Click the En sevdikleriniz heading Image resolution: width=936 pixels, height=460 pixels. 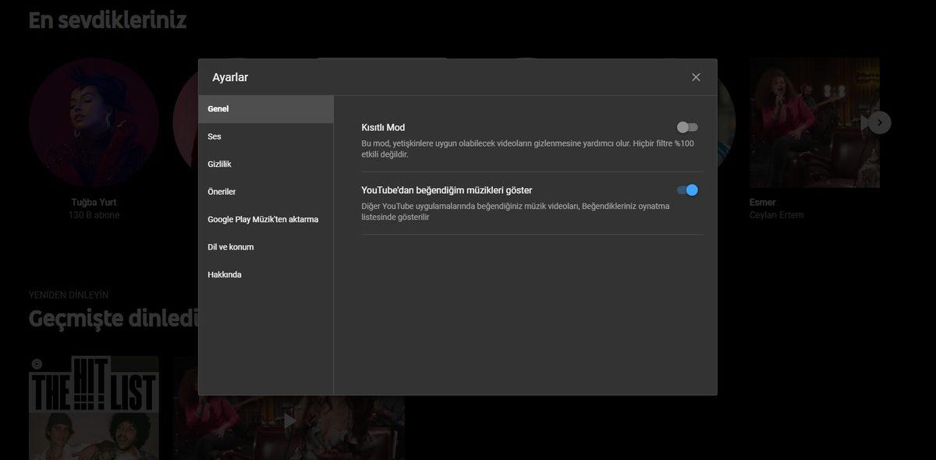tap(107, 19)
